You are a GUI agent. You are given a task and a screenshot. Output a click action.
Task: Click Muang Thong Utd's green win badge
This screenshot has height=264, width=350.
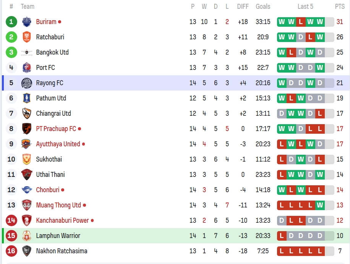pyautogui.click(x=320, y=205)
